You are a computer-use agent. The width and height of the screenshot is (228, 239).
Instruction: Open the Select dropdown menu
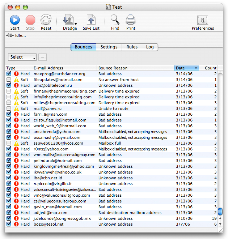click(x=22, y=57)
